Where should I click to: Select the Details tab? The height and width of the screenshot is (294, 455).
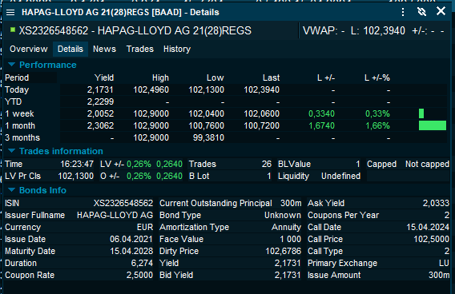pyautogui.click(x=70, y=49)
